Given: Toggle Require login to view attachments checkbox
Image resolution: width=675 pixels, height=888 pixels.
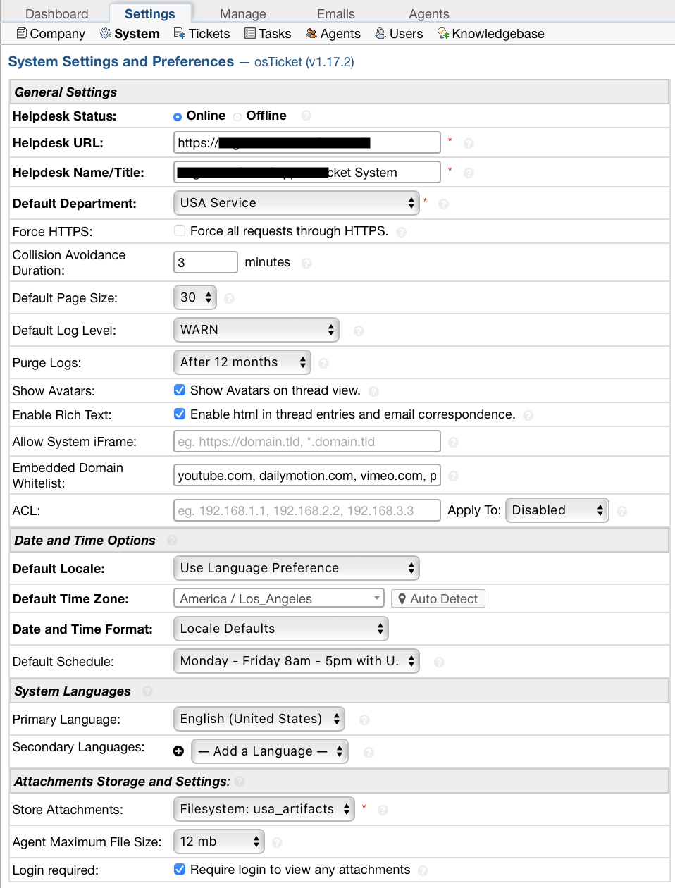Looking at the screenshot, I should click(180, 869).
